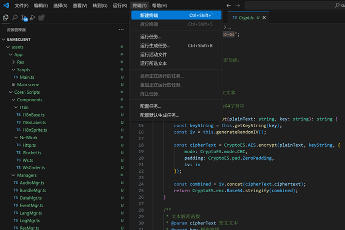Open the 文件(F) menu
Viewport: 345px width, 230px height.
[21, 5]
